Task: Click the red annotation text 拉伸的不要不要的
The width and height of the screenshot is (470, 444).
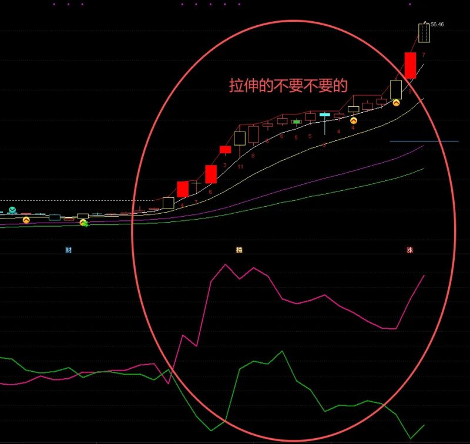Action: (288, 86)
